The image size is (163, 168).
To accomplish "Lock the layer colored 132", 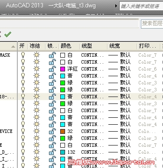I will 52,152.
